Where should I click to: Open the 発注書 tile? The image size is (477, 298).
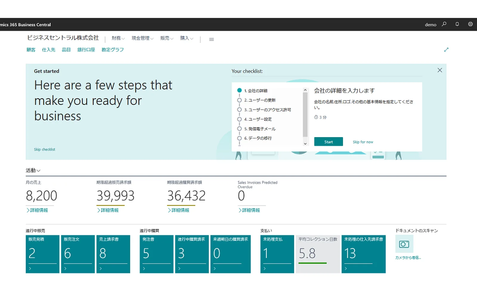click(157, 254)
